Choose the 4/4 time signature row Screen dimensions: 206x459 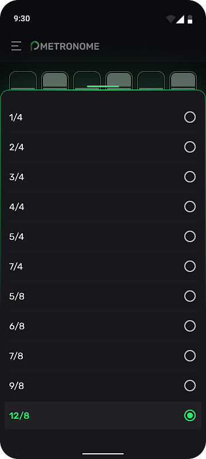pos(103,207)
